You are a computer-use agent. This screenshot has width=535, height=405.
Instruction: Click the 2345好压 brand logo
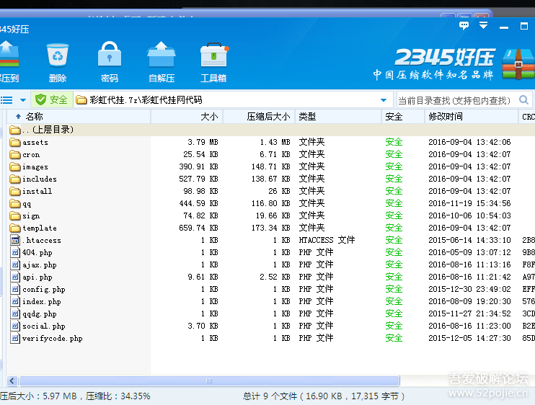(x=445, y=57)
